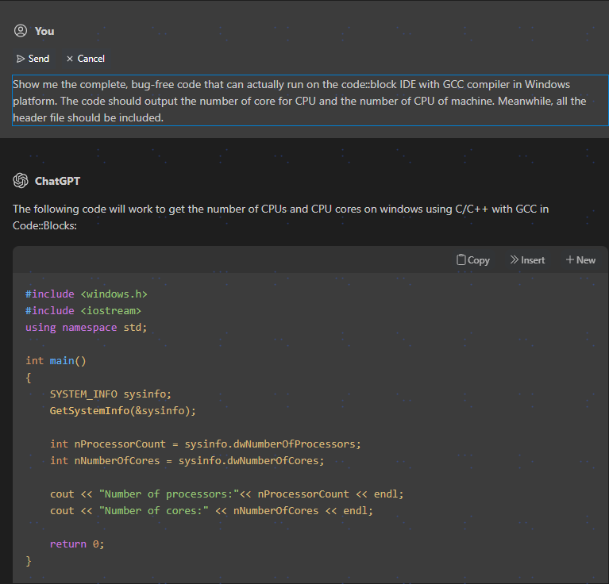Click the Send arrow icon
This screenshot has height=584, width=609.
pyautogui.click(x=21, y=59)
